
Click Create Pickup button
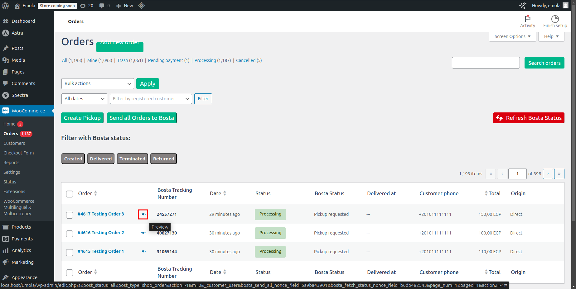pyautogui.click(x=82, y=118)
